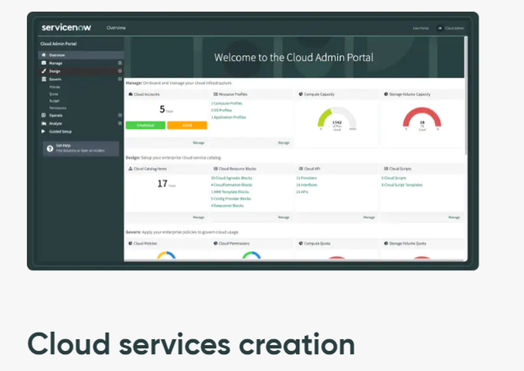This screenshot has height=371, width=524.
Task: Click the Cloud Catalog Items header icon
Action: point(130,168)
